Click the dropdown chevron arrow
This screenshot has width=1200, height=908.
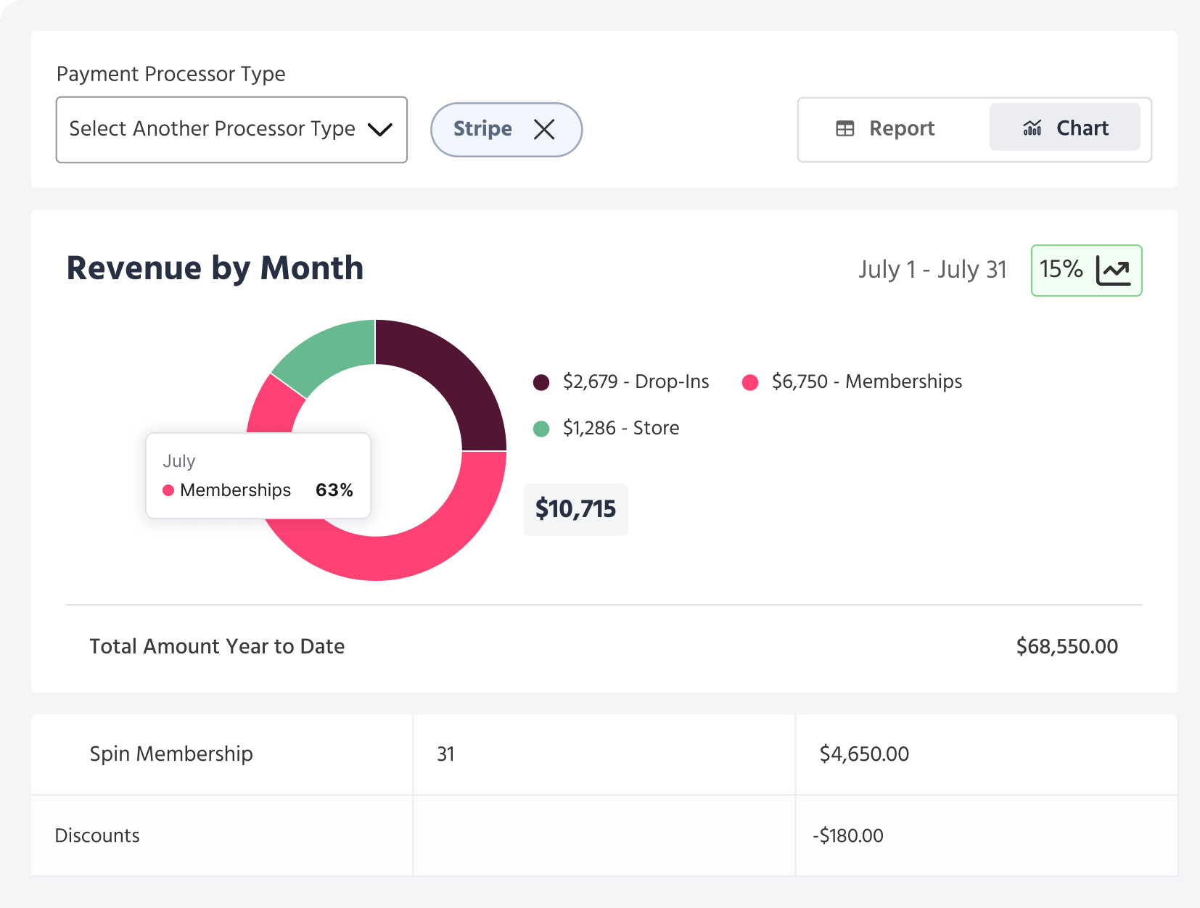380,130
